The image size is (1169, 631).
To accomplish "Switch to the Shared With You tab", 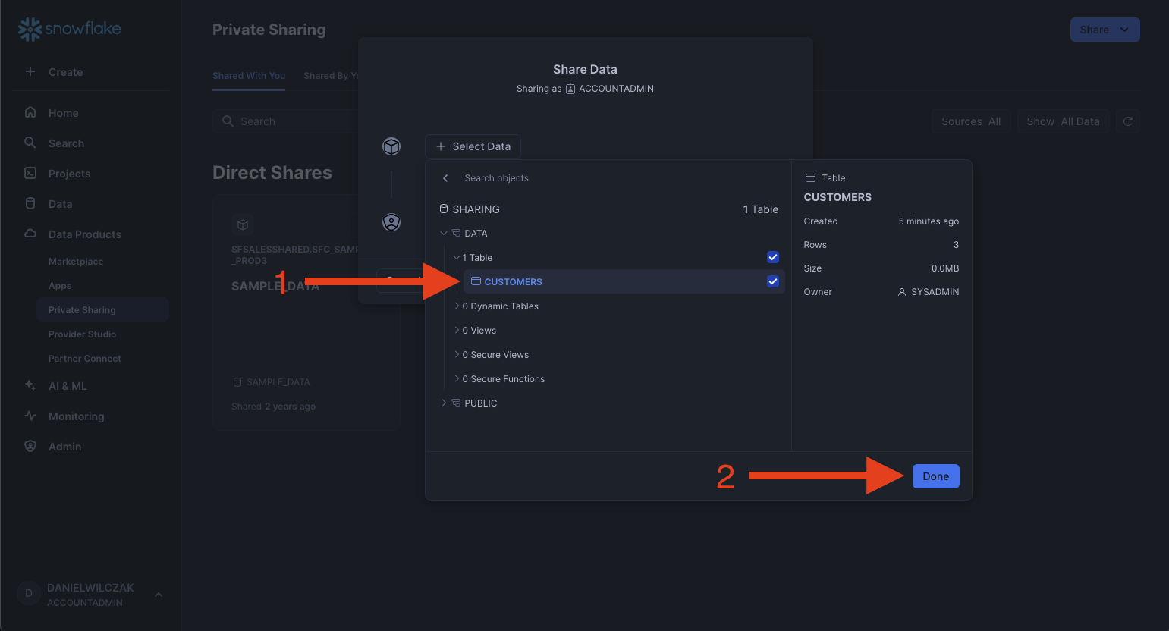I will (x=249, y=76).
